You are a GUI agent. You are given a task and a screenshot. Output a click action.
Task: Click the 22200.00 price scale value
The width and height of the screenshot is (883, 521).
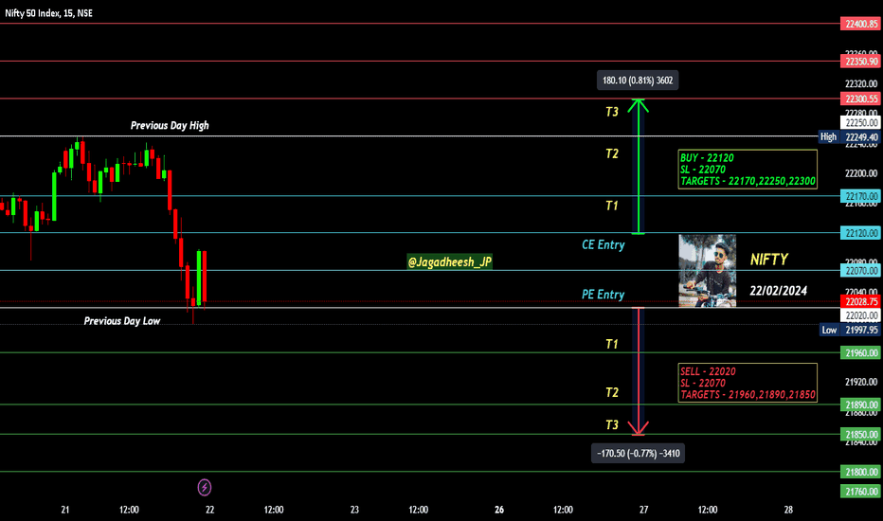click(861, 173)
